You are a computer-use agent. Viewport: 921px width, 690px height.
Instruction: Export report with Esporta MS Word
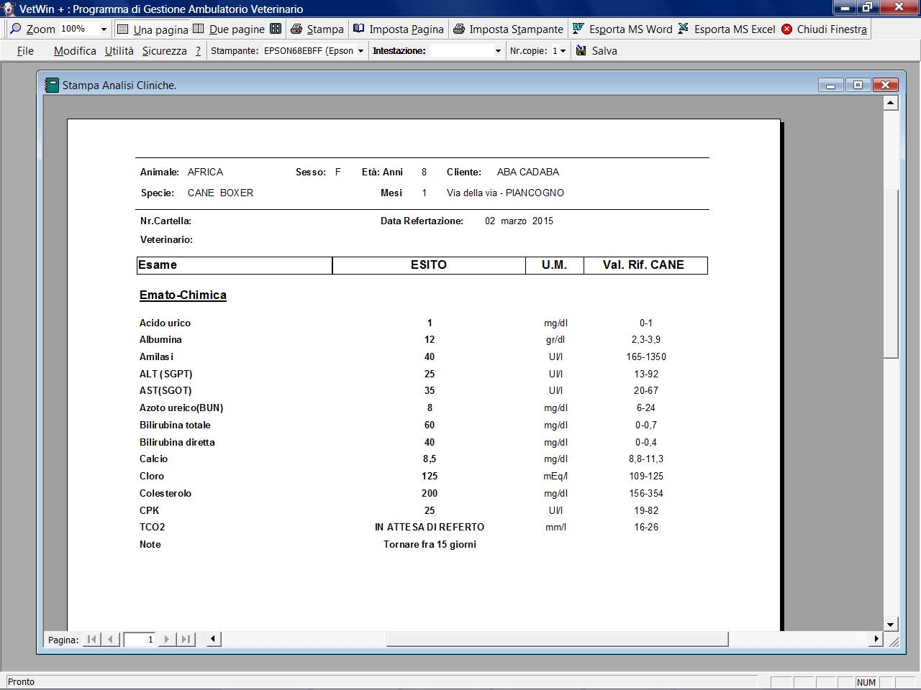(x=622, y=29)
